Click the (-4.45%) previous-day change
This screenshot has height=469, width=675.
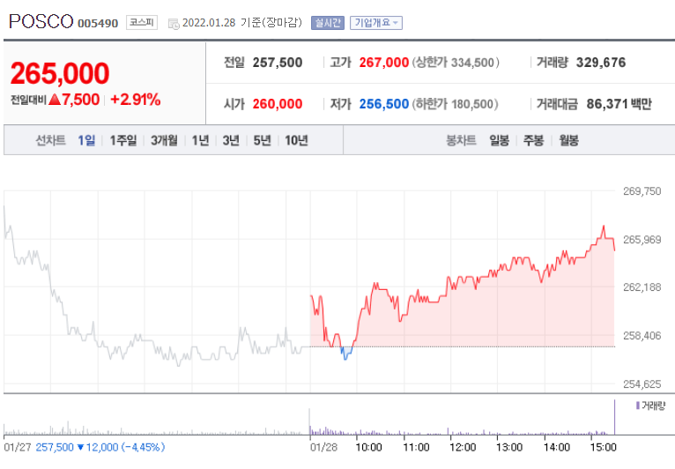(143, 447)
